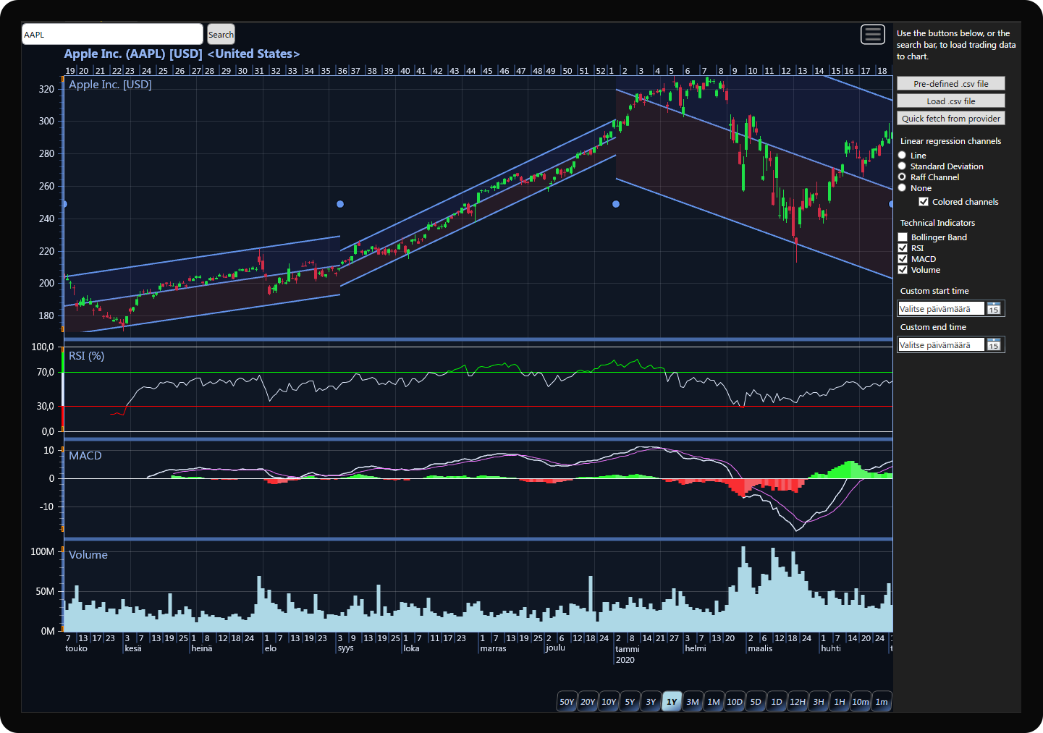Select the 3H time range
Viewport: 1043px width, 733px height.
click(819, 701)
